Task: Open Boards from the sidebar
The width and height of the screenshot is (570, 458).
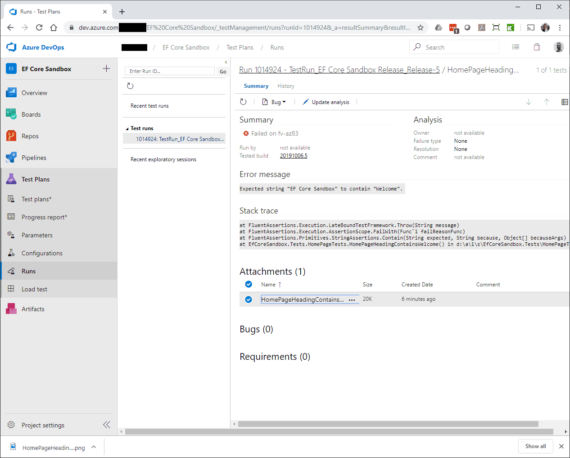Action: 31,114
